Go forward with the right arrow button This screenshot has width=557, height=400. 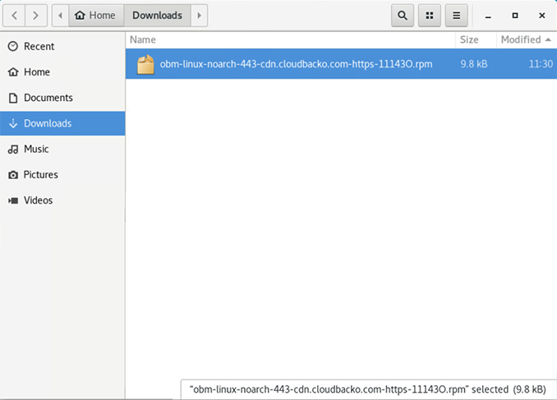36,16
